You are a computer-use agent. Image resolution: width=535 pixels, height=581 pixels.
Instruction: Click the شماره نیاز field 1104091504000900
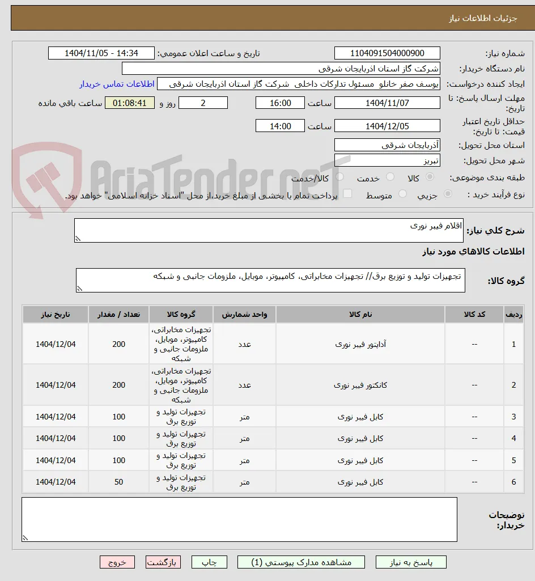pyautogui.click(x=387, y=53)
